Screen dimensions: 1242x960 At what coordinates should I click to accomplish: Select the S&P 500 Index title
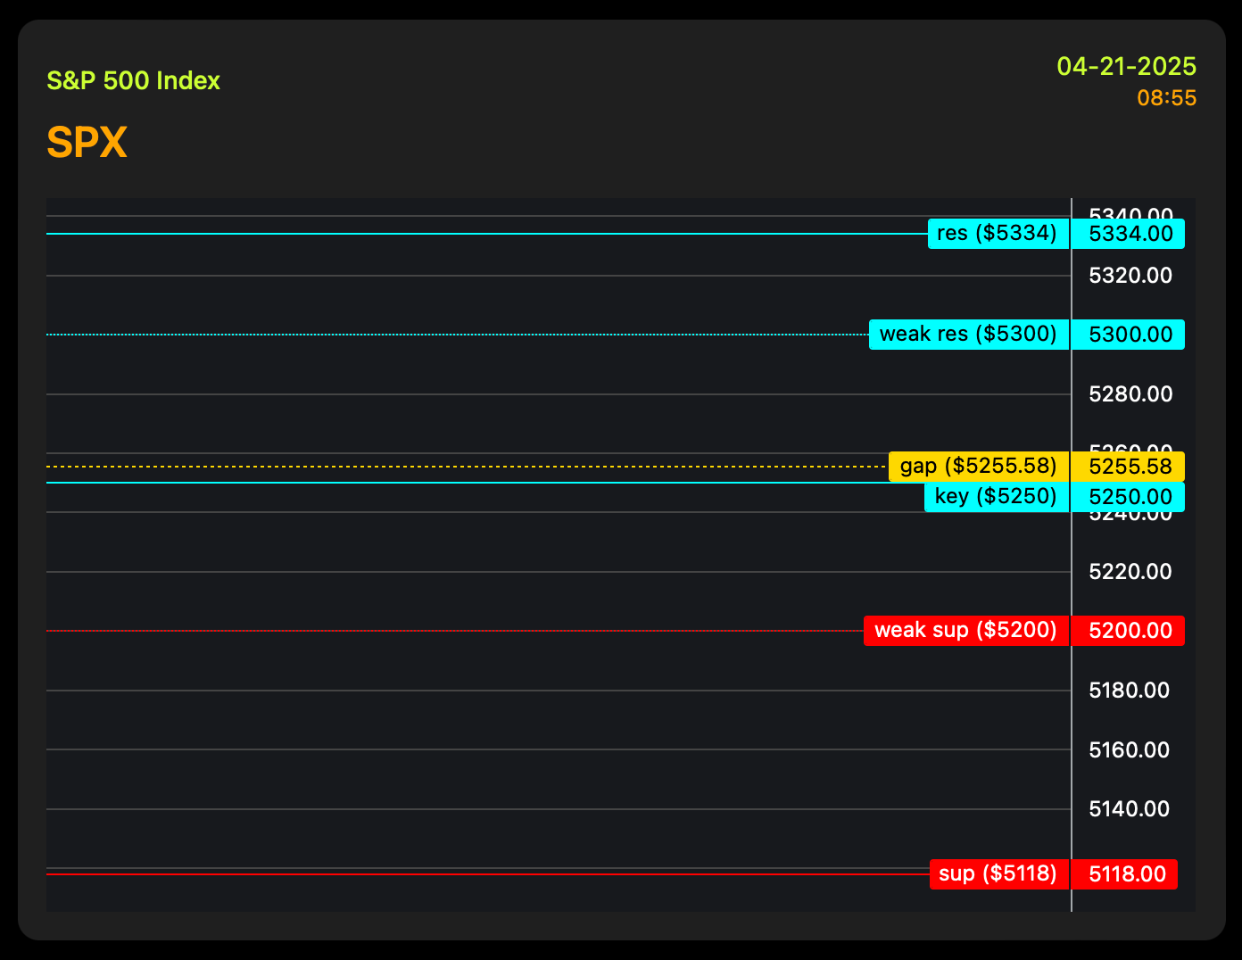point(133,81)
